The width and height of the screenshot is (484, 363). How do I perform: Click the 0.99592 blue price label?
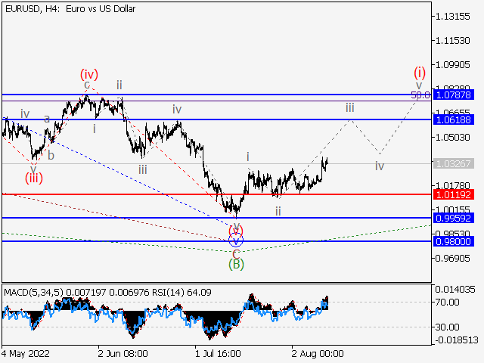[454, 219]
